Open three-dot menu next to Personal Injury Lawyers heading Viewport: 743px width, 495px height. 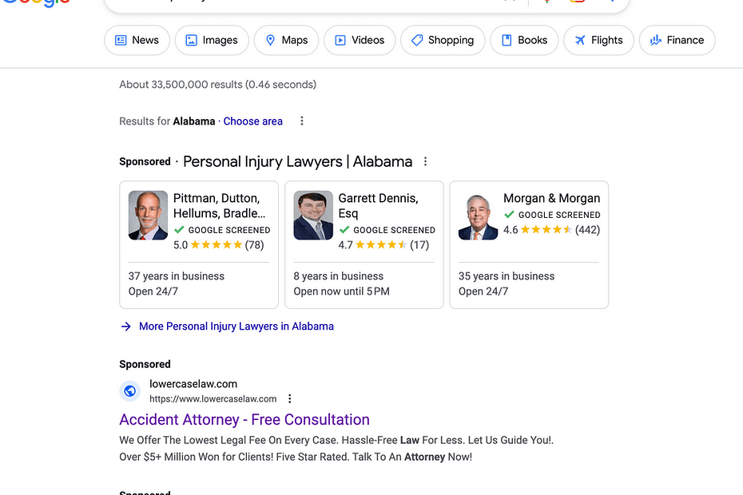point(426,161)
